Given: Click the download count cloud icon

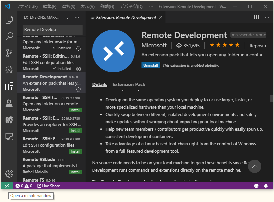Looking at the screenshot, I should click(179, 46).
